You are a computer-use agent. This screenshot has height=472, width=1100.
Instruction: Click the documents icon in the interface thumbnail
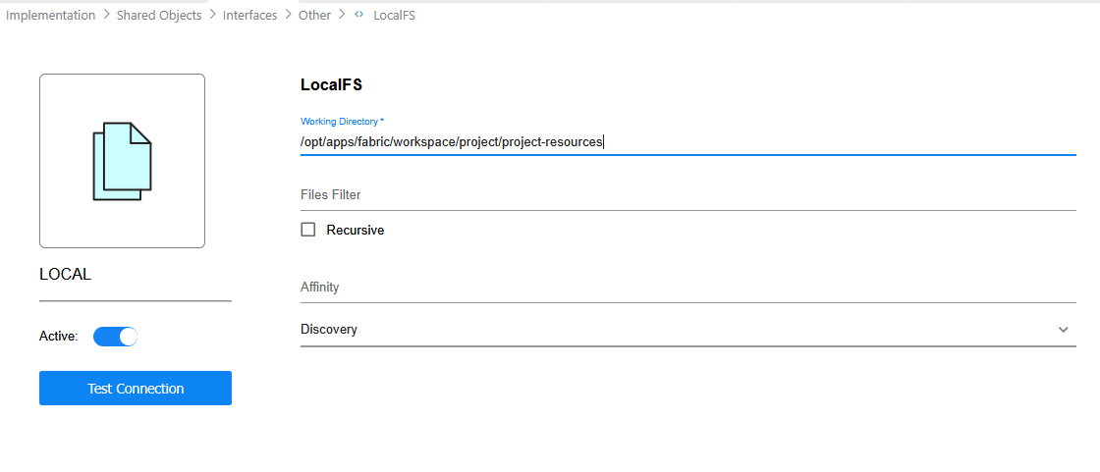pyautogui.click(x=122, y=161)
